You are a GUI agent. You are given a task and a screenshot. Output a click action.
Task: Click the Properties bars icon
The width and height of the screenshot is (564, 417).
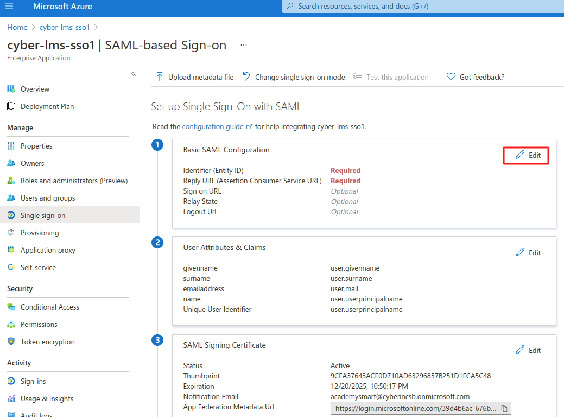point(11,145)
